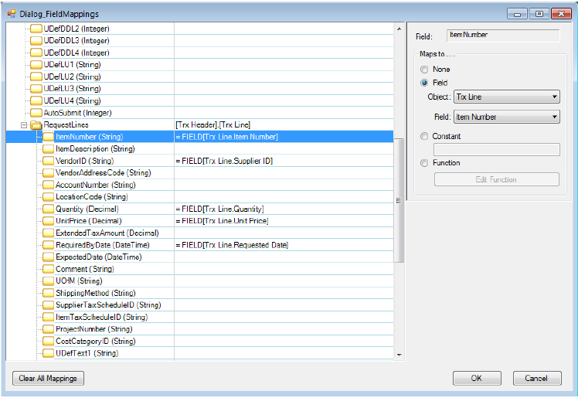Click the Dialog_FieldMappings title bar icon
Image resolution: width=578 pixels, height=398 pixels.
point(12,14)
